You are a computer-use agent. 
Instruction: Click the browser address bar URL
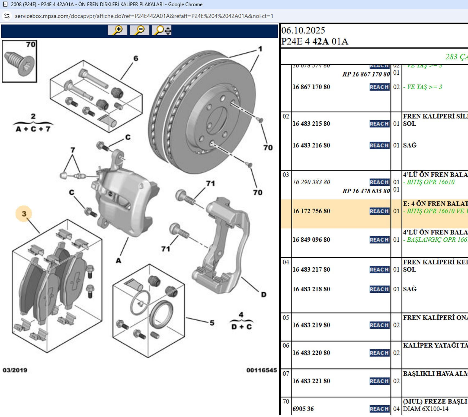point(144,16)
